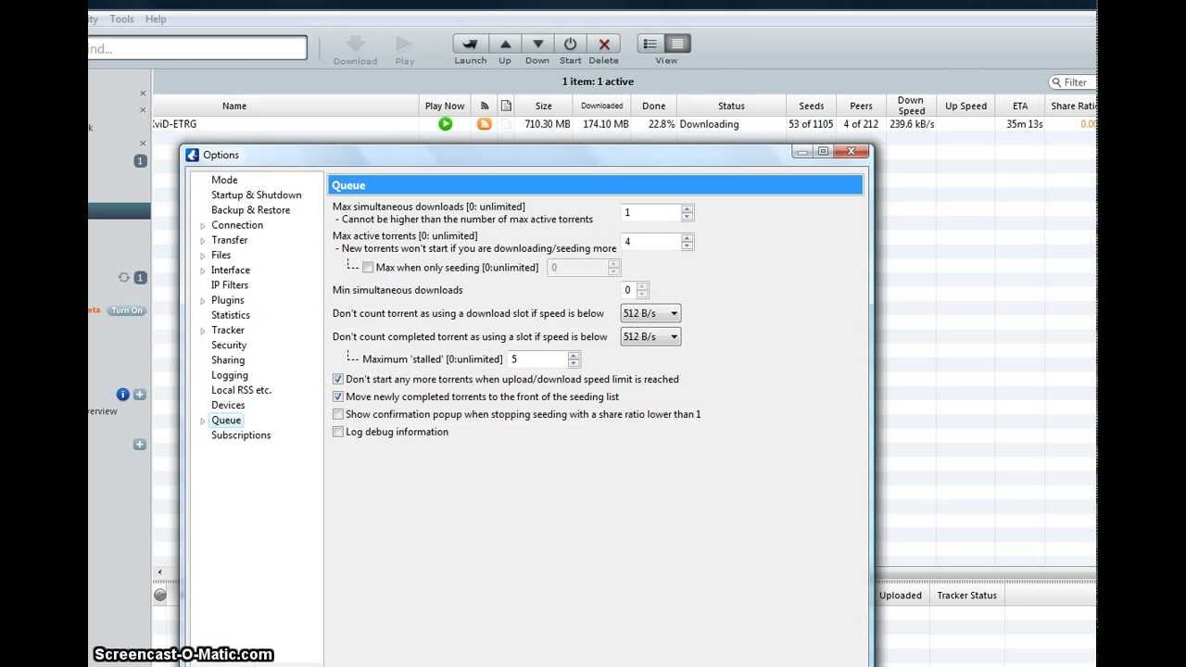
Task: Enable Show confirmation popup when stopping seeding
Action: tap(338, 414)
